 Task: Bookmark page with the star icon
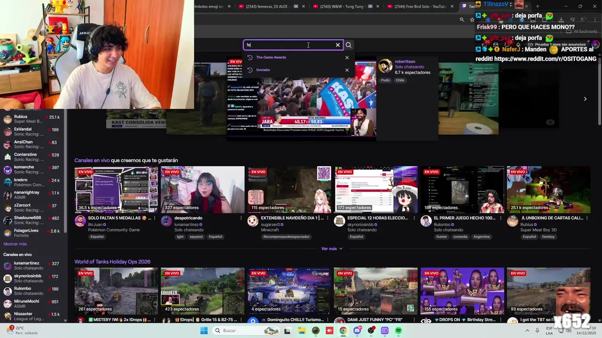(x=472, y=20)
